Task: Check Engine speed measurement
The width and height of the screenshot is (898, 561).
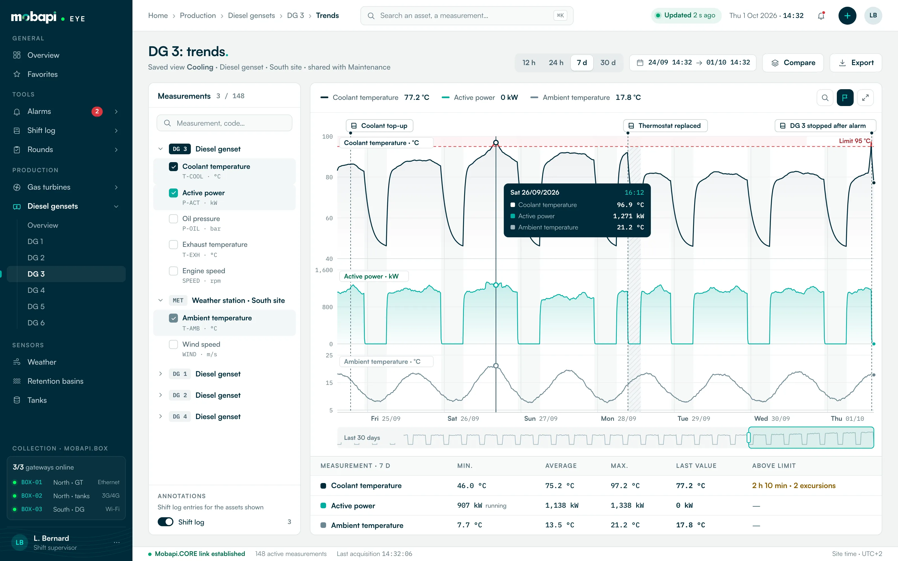Action: click(x=173, y=271)
